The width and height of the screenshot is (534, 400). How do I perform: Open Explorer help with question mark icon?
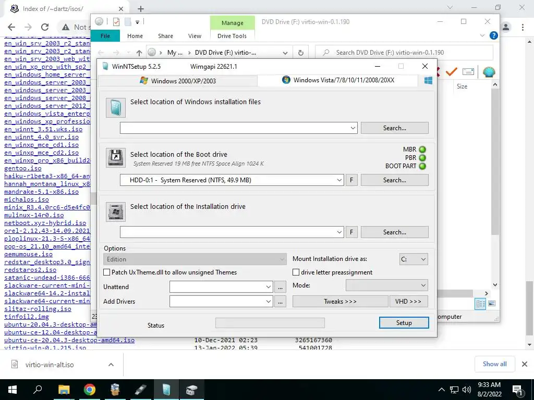pyautogui.click(x=493, y=35)
